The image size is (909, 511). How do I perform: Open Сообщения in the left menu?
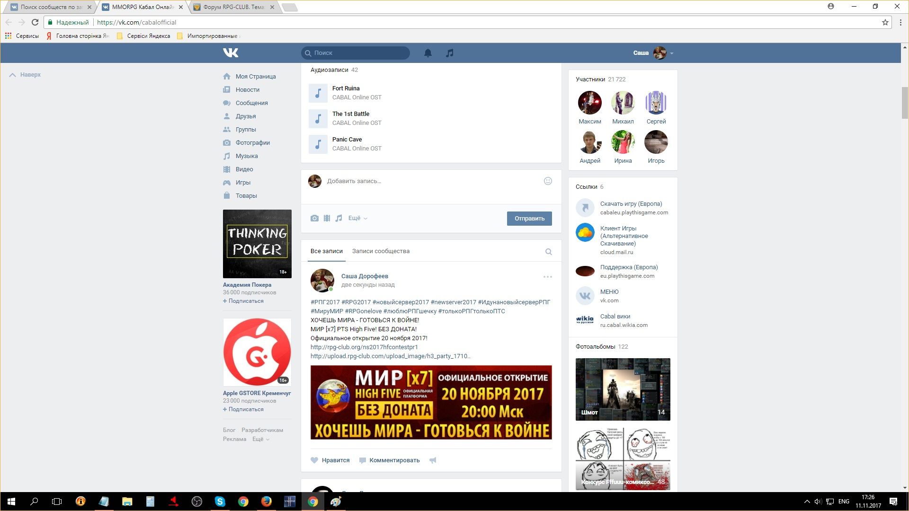pos(251,103)
